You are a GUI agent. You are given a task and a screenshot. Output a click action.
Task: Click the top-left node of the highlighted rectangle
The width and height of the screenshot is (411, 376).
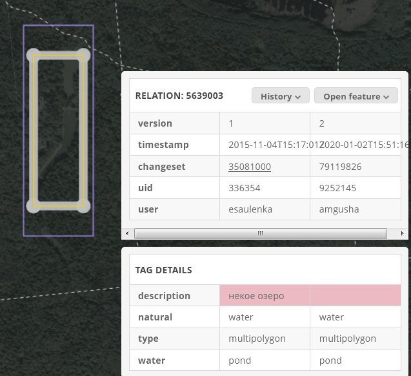34,56
